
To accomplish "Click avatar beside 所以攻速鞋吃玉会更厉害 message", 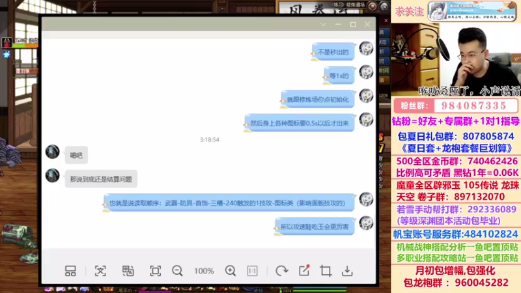I will click(x=366, y=223).
